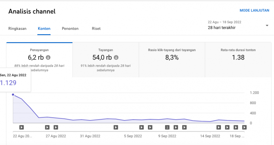The image size is (274, 145).
Task: Click the down arrow icon beside 54,0 rb
Action: coord(116,57)
